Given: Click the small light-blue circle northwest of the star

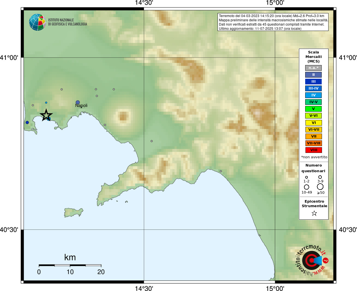Looking at the screenshot, I should pos(46,103).
